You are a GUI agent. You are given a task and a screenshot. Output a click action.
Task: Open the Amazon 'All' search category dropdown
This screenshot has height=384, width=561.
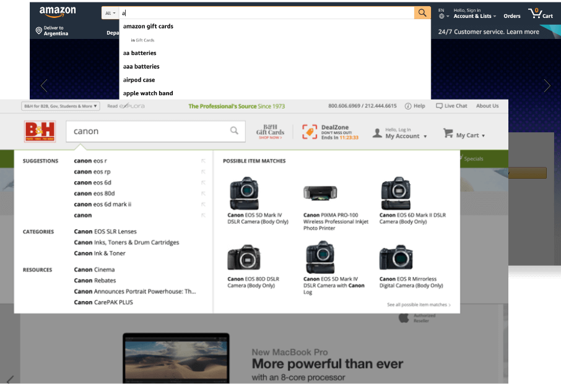(110, 13)
